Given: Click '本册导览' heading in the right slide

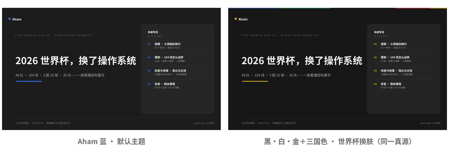Looking at the screenshot, I should tap(379, 32).
